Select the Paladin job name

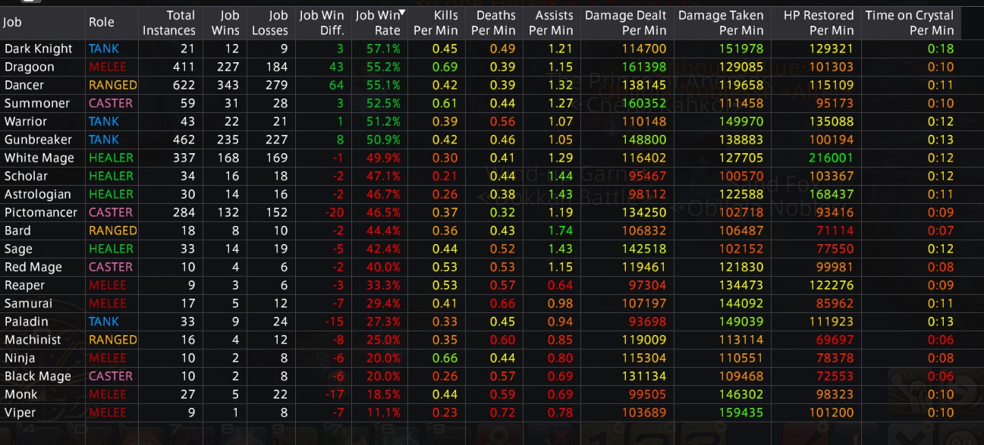(26, 321)
